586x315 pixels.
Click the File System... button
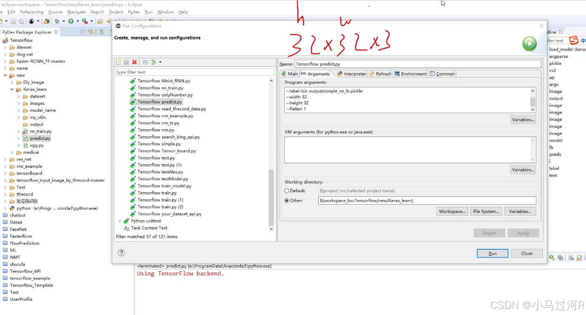coord(486,212)
